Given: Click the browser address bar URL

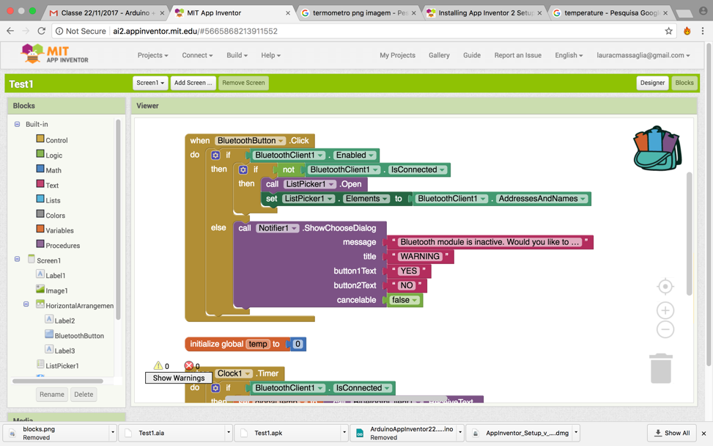Looking at the screenshot, I should pos(195,31).
